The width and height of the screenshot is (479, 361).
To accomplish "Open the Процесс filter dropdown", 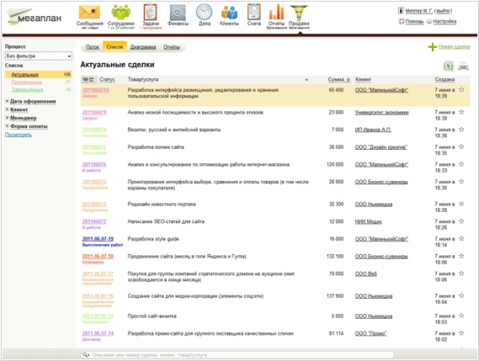I will [x=38, y=57].
